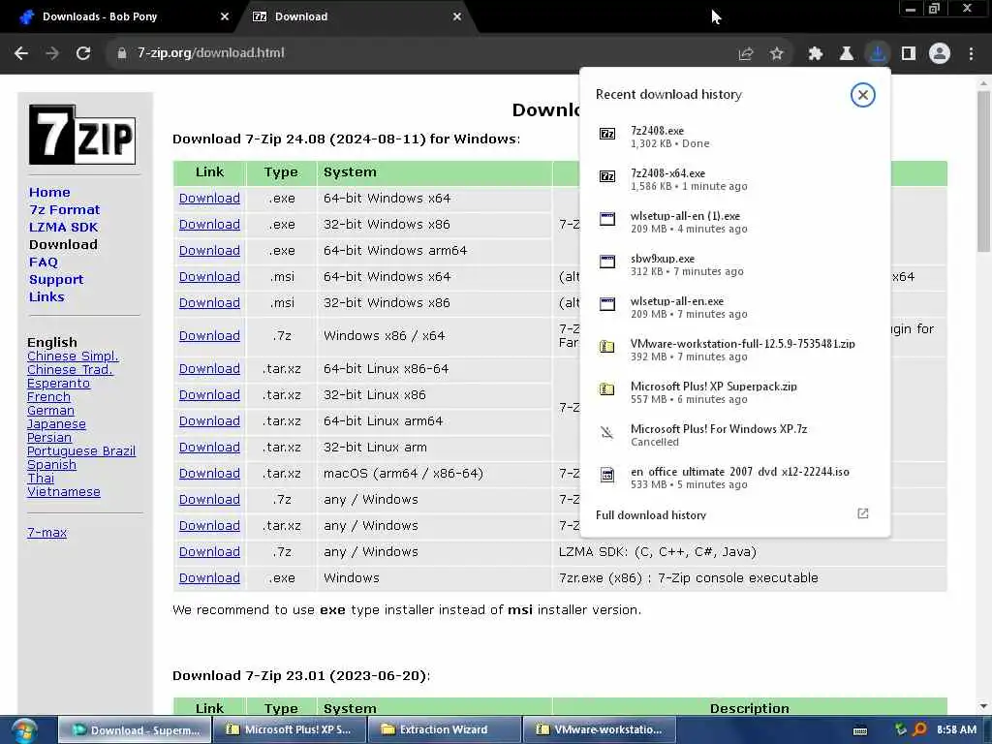Screen dimensions: 992x744
Task: Click the page vertical scrollbar thumb
Action: (983, 170)
